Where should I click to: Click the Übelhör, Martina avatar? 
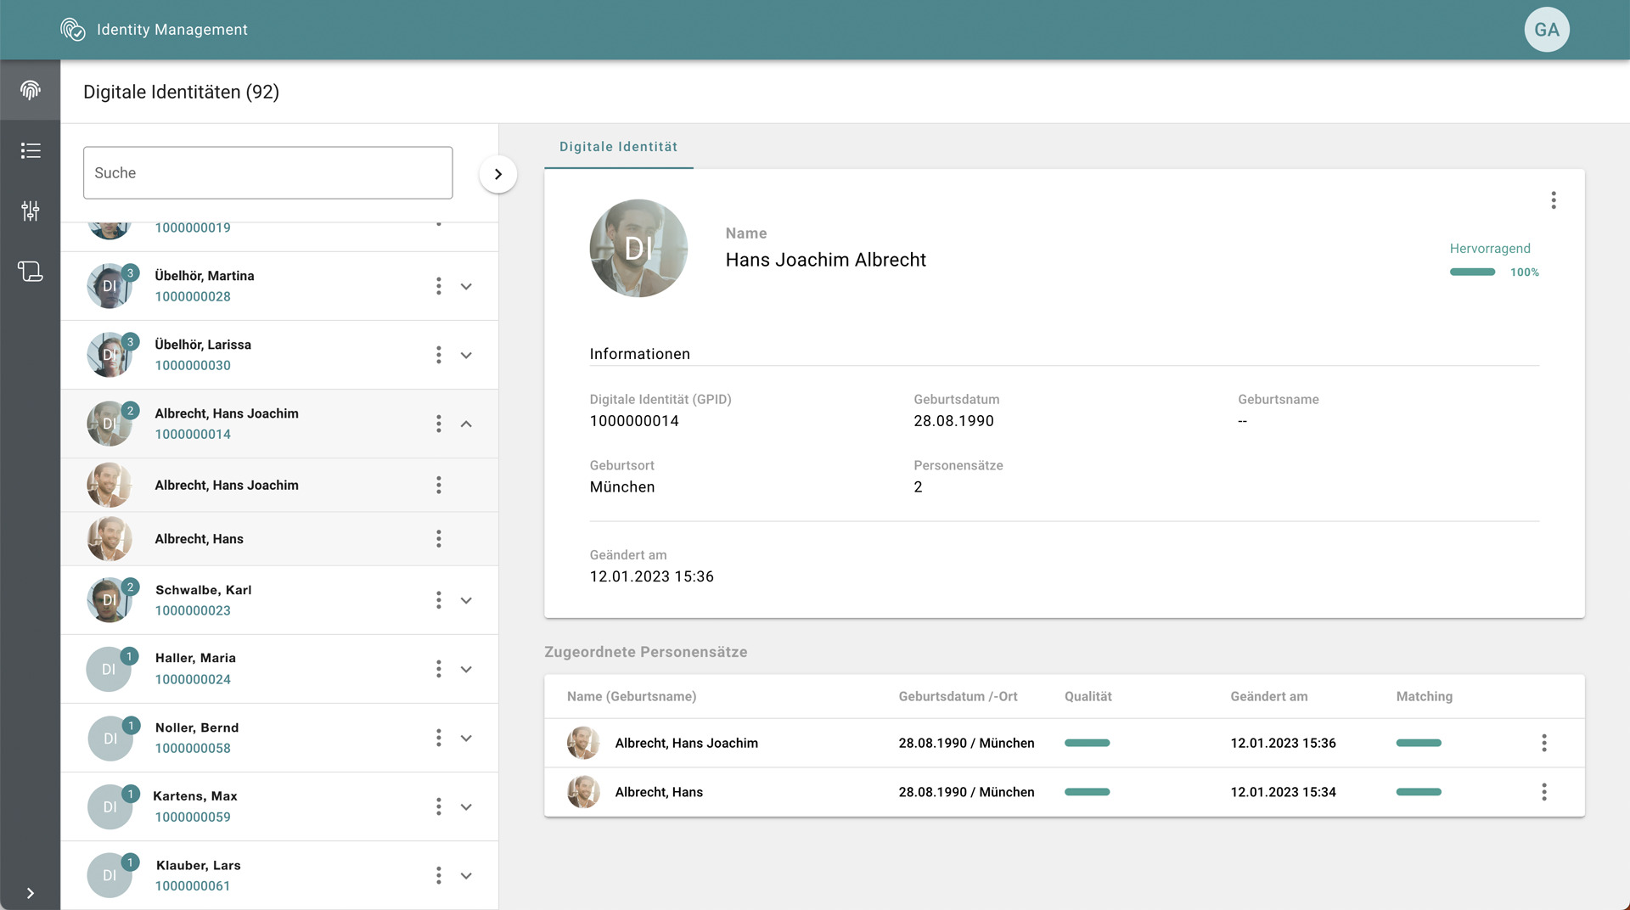coord(110,286)
